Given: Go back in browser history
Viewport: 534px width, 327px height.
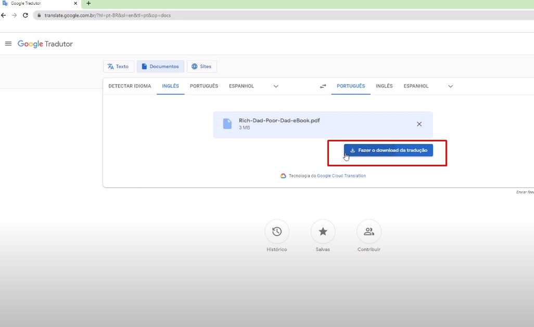Looking at the screenshot, I should [4, 15].
